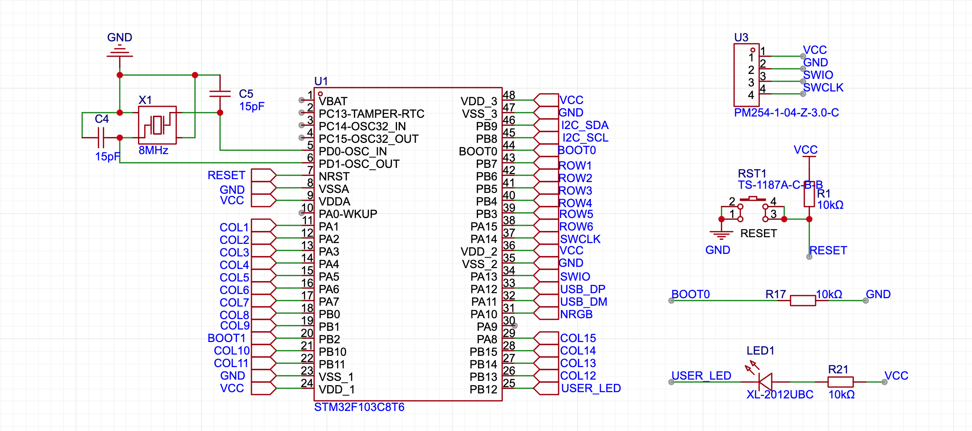This screenshot has width=972, height=431.
Task: Select the NRGB net flag shape
Action: [546, 313]
